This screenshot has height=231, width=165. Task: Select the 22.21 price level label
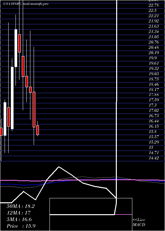154,16
